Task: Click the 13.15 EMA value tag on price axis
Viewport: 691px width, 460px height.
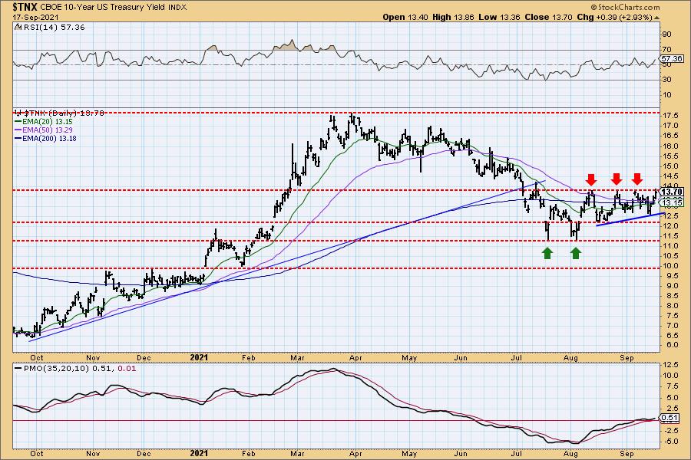Action: (x=672, y=202)
